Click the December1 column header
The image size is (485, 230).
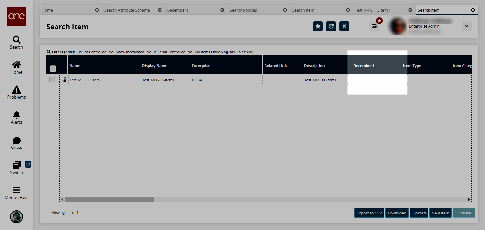(377, 66)
